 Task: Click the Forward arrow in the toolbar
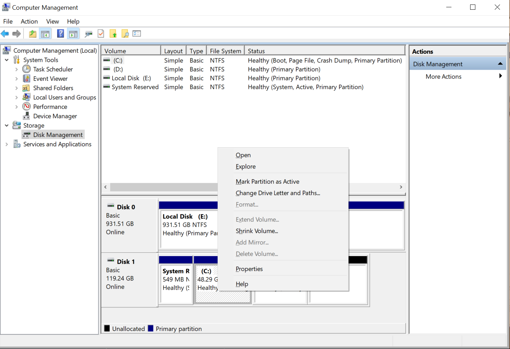tap(16, 34)
